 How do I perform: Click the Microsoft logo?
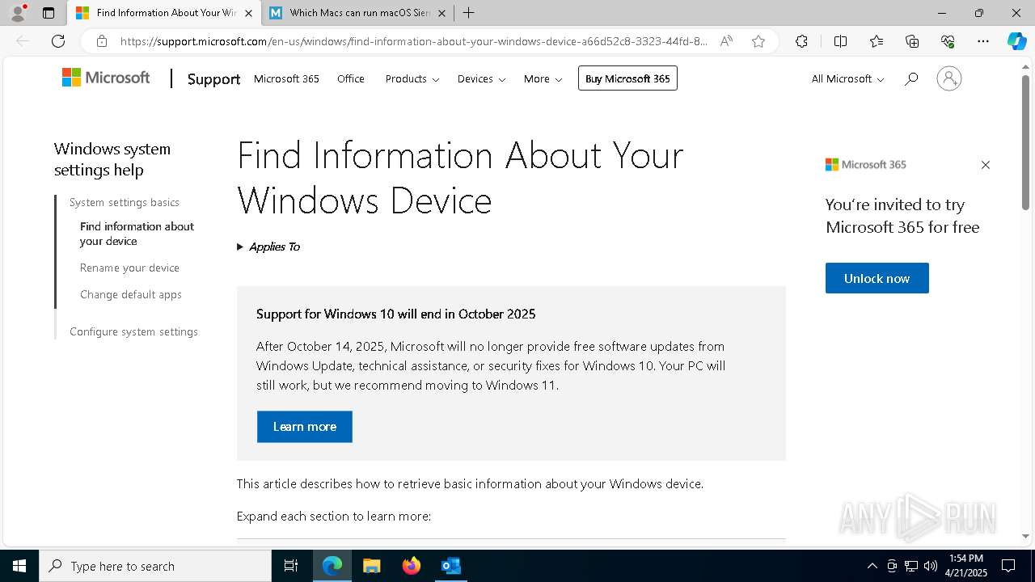(106, 78)
